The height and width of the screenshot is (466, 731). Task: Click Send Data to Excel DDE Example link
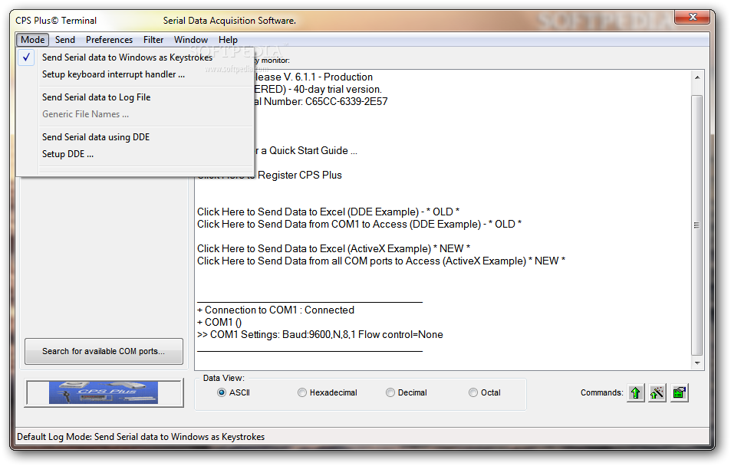coord(328,212)
